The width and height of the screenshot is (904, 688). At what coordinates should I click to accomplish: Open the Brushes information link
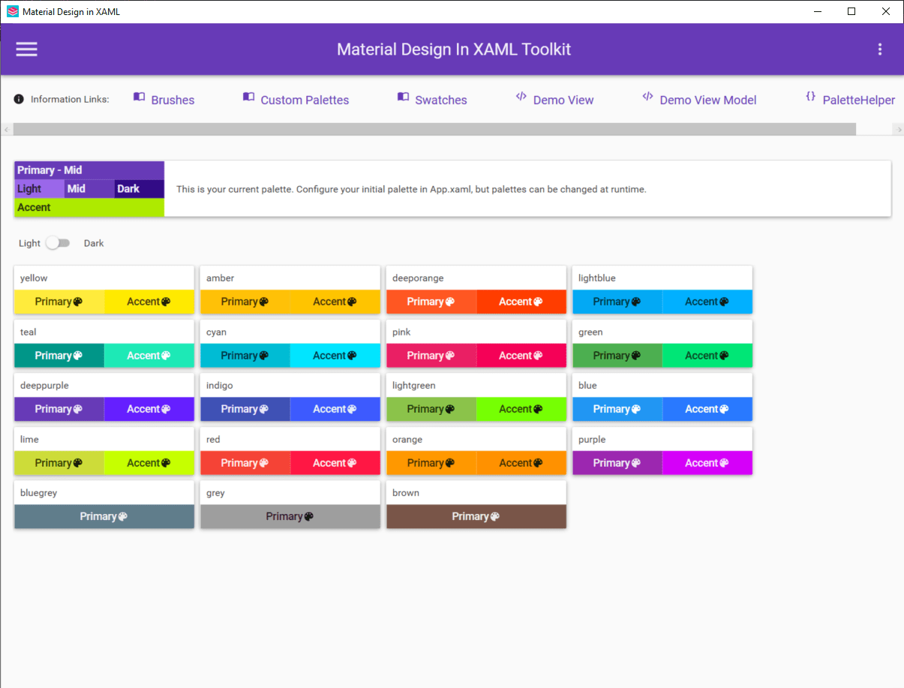point(173,100)
